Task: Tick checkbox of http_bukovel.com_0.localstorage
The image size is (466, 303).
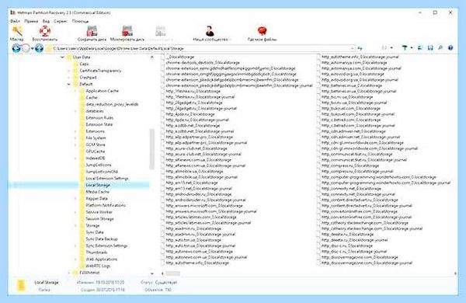Action: coord(318,109)
